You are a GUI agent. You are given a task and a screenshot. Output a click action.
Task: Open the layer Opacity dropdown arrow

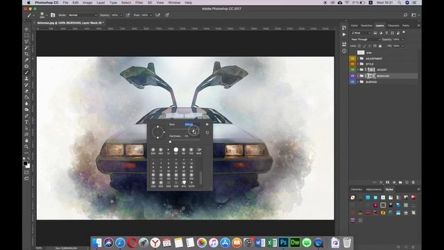pos(402,40)
